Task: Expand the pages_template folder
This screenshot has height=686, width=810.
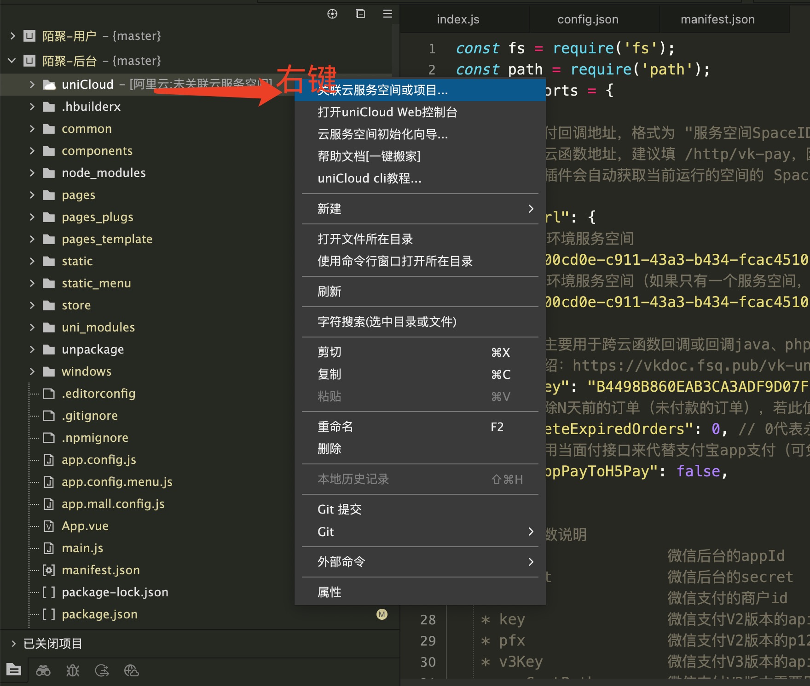Action: point(32,239)
